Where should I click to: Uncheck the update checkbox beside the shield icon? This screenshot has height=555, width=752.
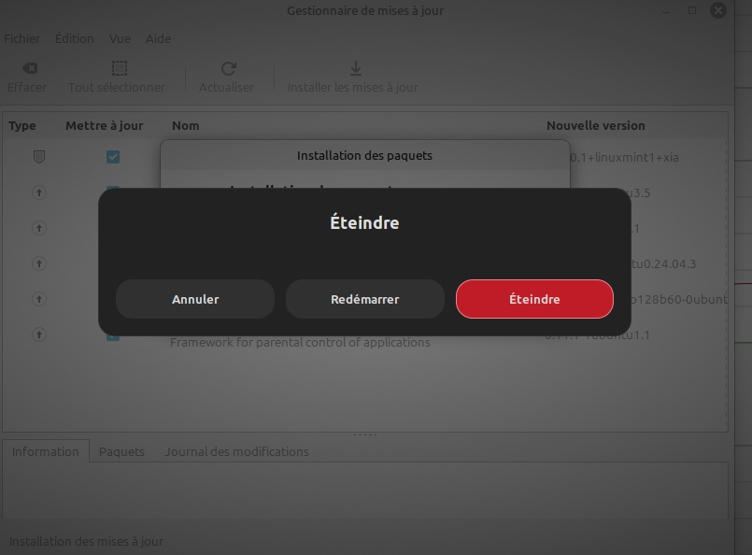[x=113, y=157]
